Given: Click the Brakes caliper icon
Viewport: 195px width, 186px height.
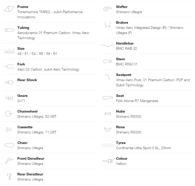Looking at the screenshot, I should [108, 25].
